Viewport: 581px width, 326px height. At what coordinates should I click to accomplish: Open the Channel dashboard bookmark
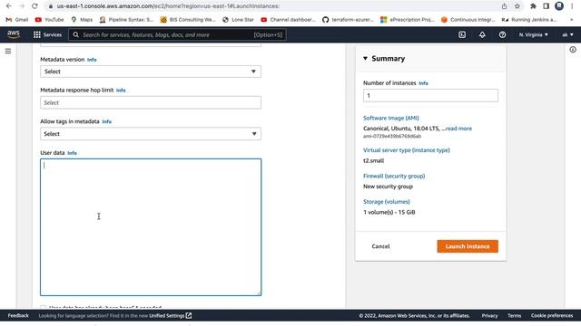click(288, 20)
